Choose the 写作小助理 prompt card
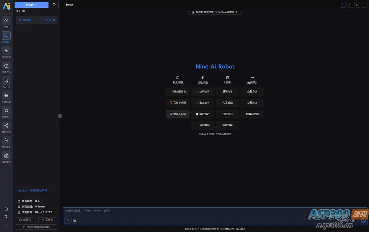 tap(178, 103)
